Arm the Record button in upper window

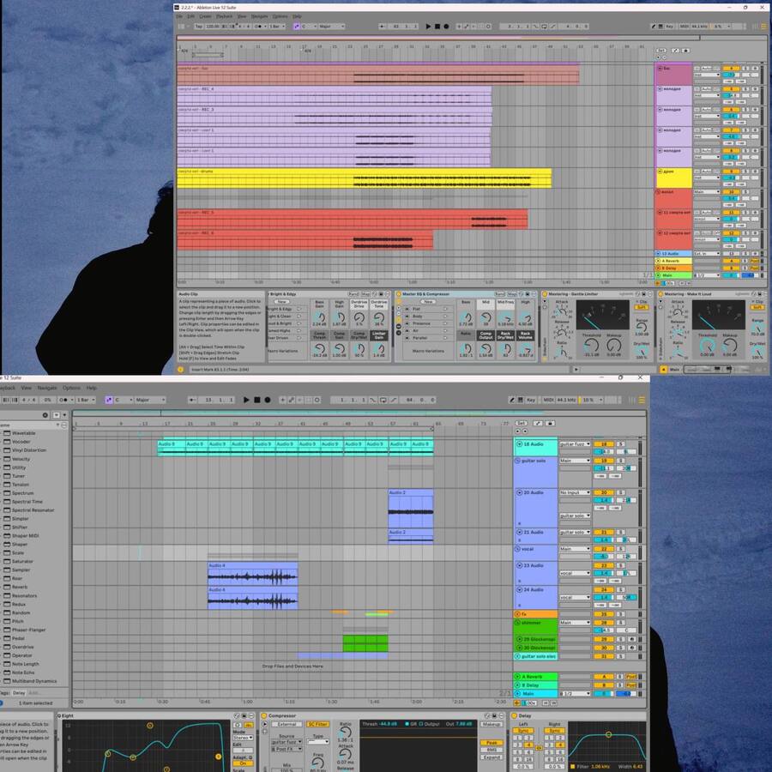click(446, 27)
